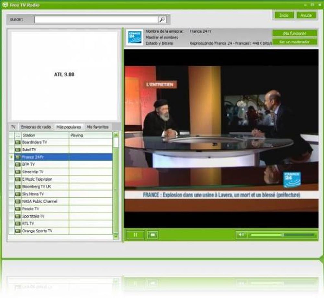Click the magnifying glass search icon
324x298 pixels.
(162, 19)
